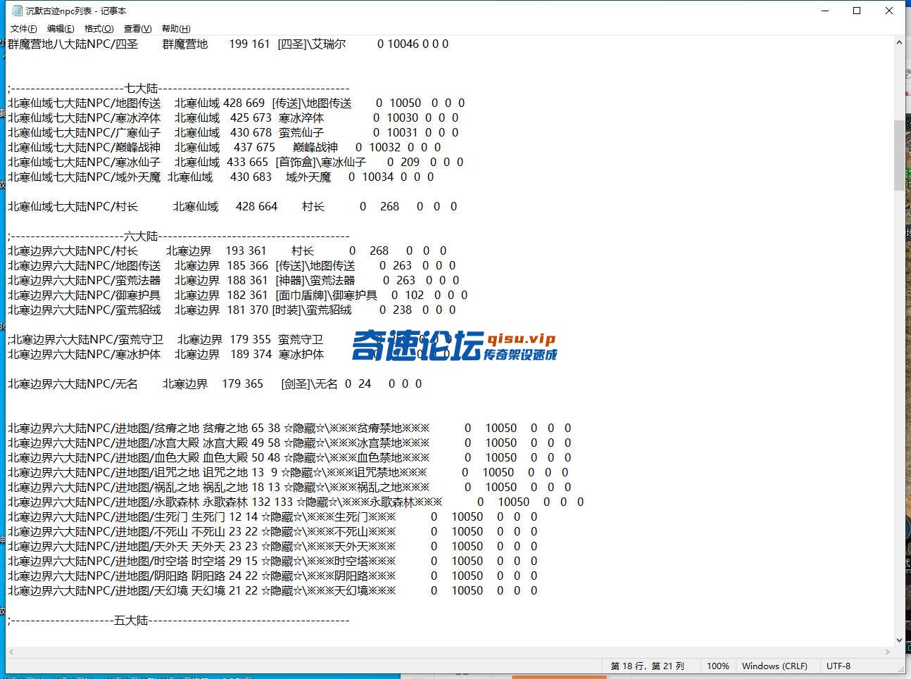Screen dimensions: 911x679
Task: Open the 编辑(E) menu
Action: click(x=61, y=29)
